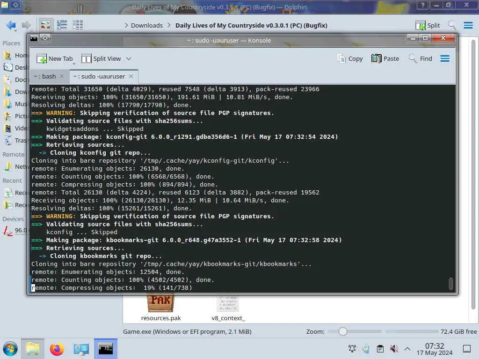Viewport: 479px width, 359px height.
Task: Open the application launcher start button
Action: (10, 349)
